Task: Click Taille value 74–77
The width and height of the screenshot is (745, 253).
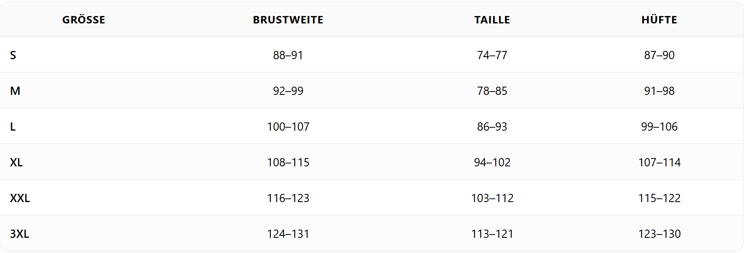Action: point(492,55)
